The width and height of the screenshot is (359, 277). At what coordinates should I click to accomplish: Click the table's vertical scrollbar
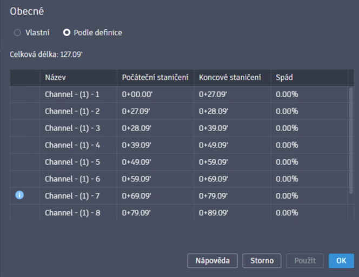click(x=350, y=139)
